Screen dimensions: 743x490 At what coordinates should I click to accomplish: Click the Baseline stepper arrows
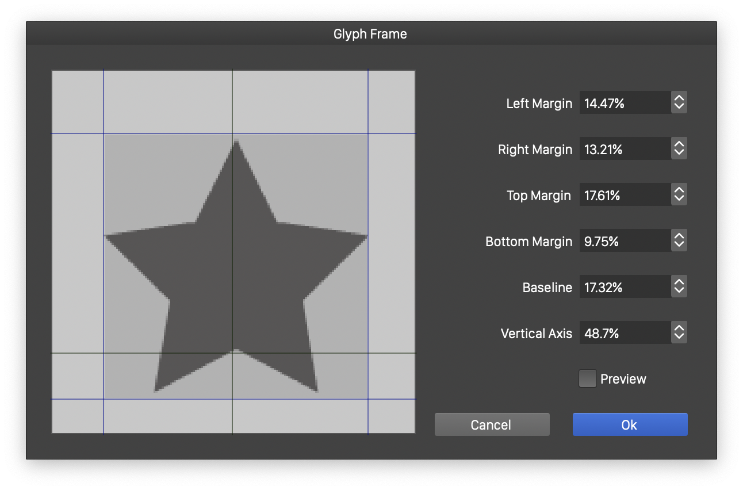[679, 286]
